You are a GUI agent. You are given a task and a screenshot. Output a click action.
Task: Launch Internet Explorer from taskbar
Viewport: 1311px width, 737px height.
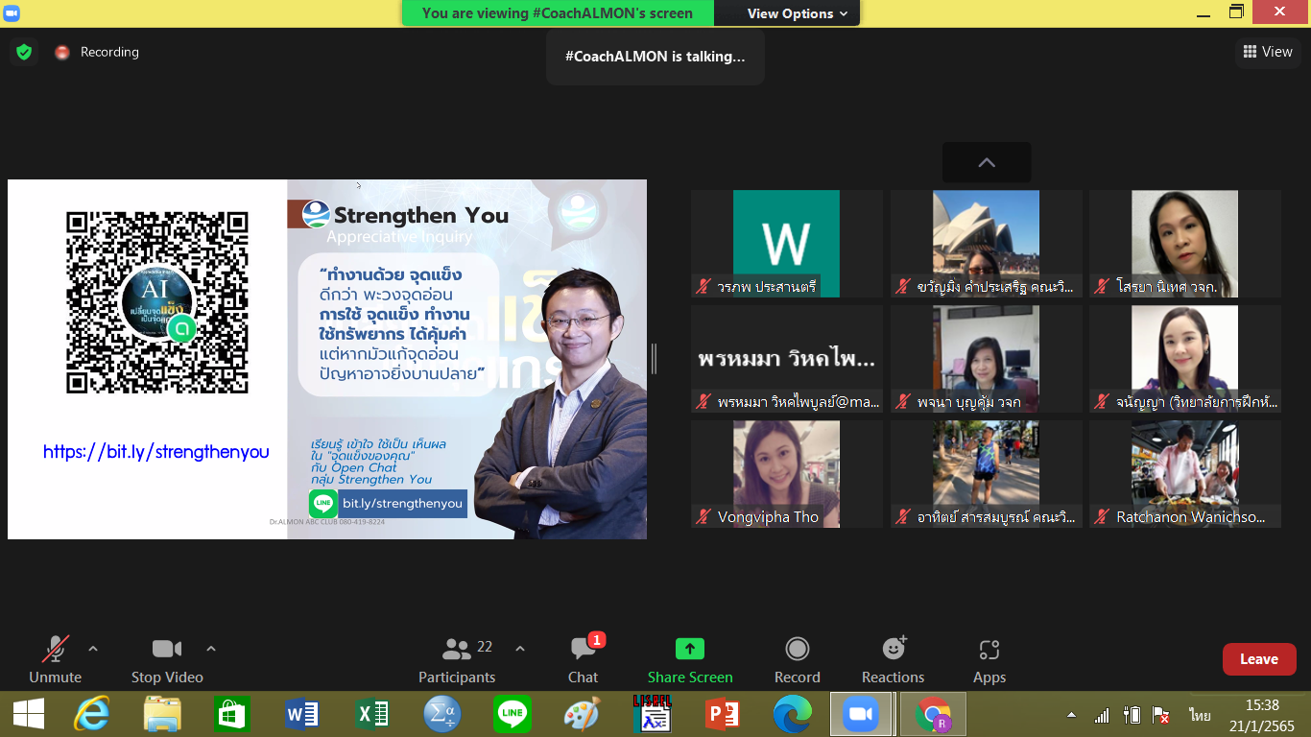tap(93, 714)
